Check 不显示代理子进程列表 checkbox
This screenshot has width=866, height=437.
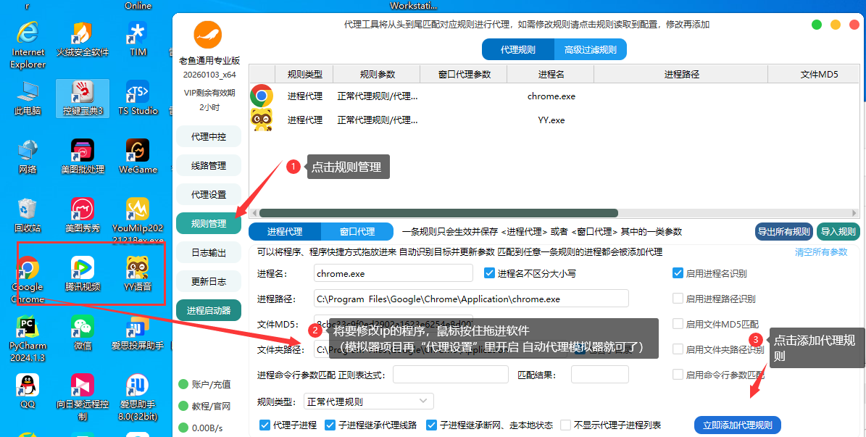click(565, 425)
